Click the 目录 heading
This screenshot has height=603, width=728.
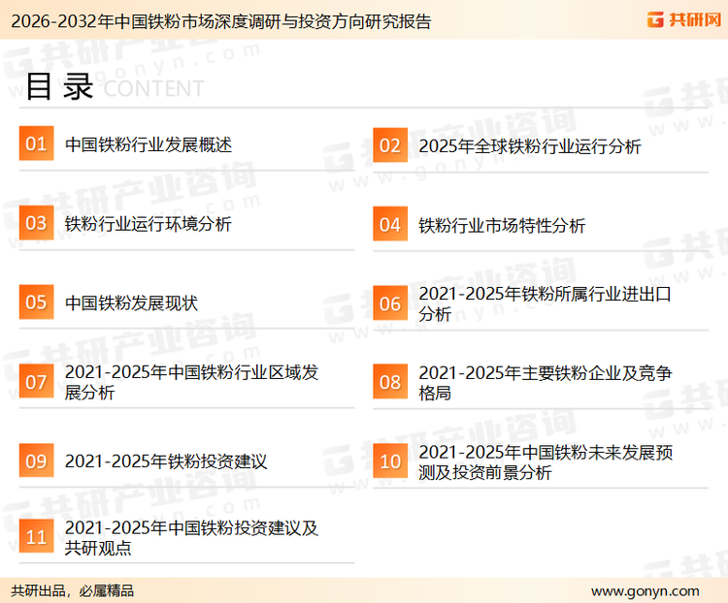point(59,86)
